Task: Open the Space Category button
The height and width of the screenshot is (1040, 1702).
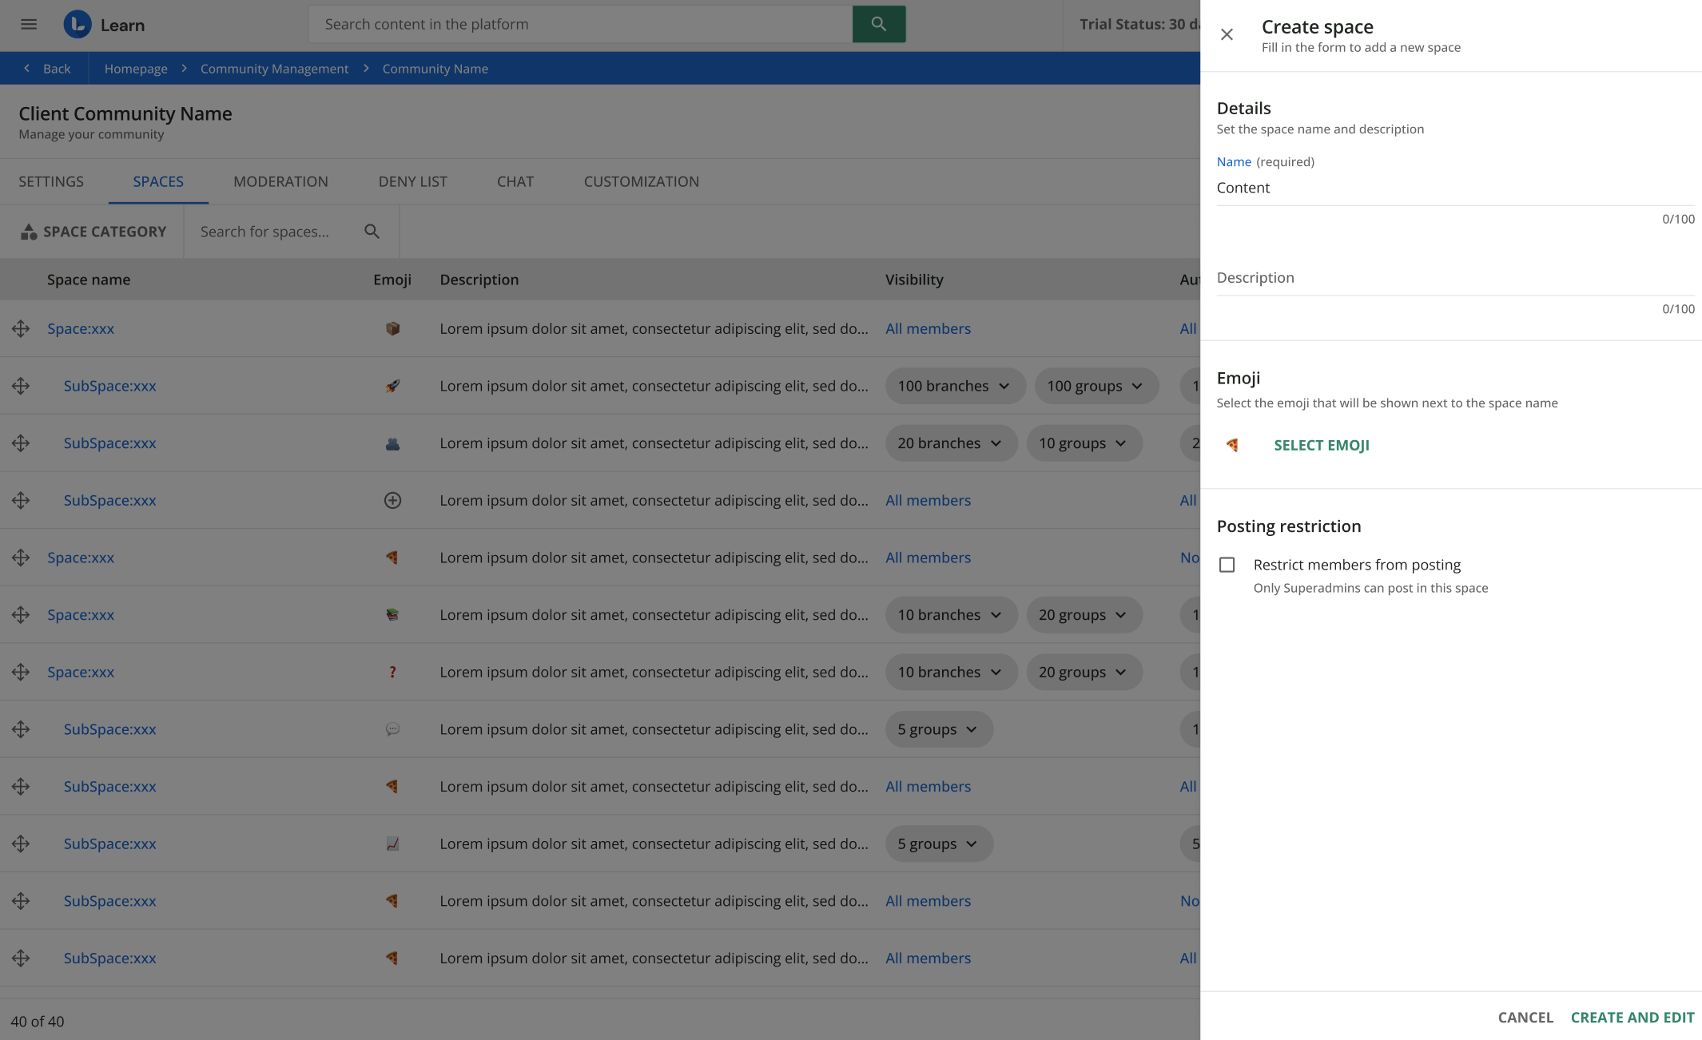Action: pyautogui.click(x=92, y=232)
